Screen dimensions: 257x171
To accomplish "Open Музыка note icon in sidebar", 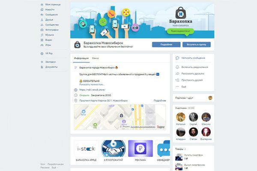I will click(42, 35).
